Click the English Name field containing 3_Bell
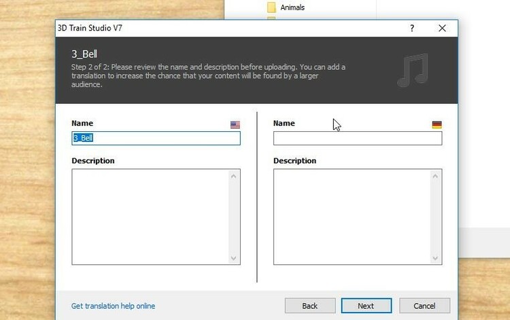 [156, 138]
